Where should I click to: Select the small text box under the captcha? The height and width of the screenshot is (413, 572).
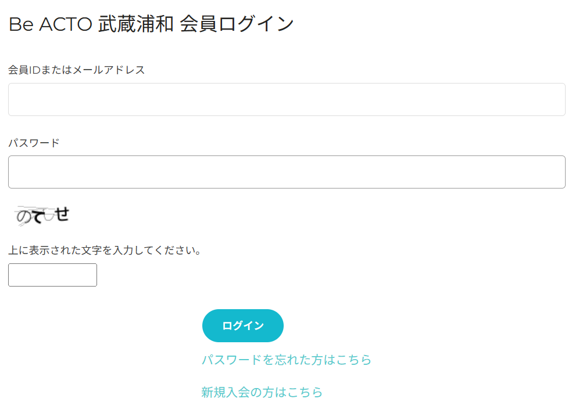(52, 275)
